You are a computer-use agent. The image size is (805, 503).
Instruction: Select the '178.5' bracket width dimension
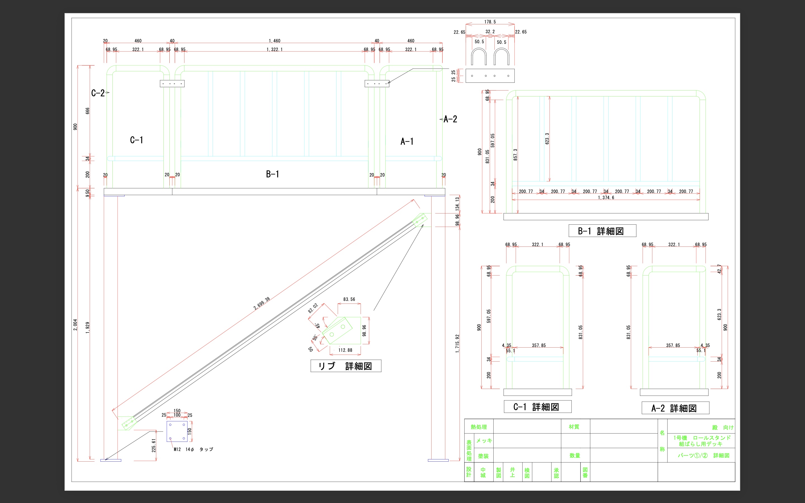(x=490, y=22)
